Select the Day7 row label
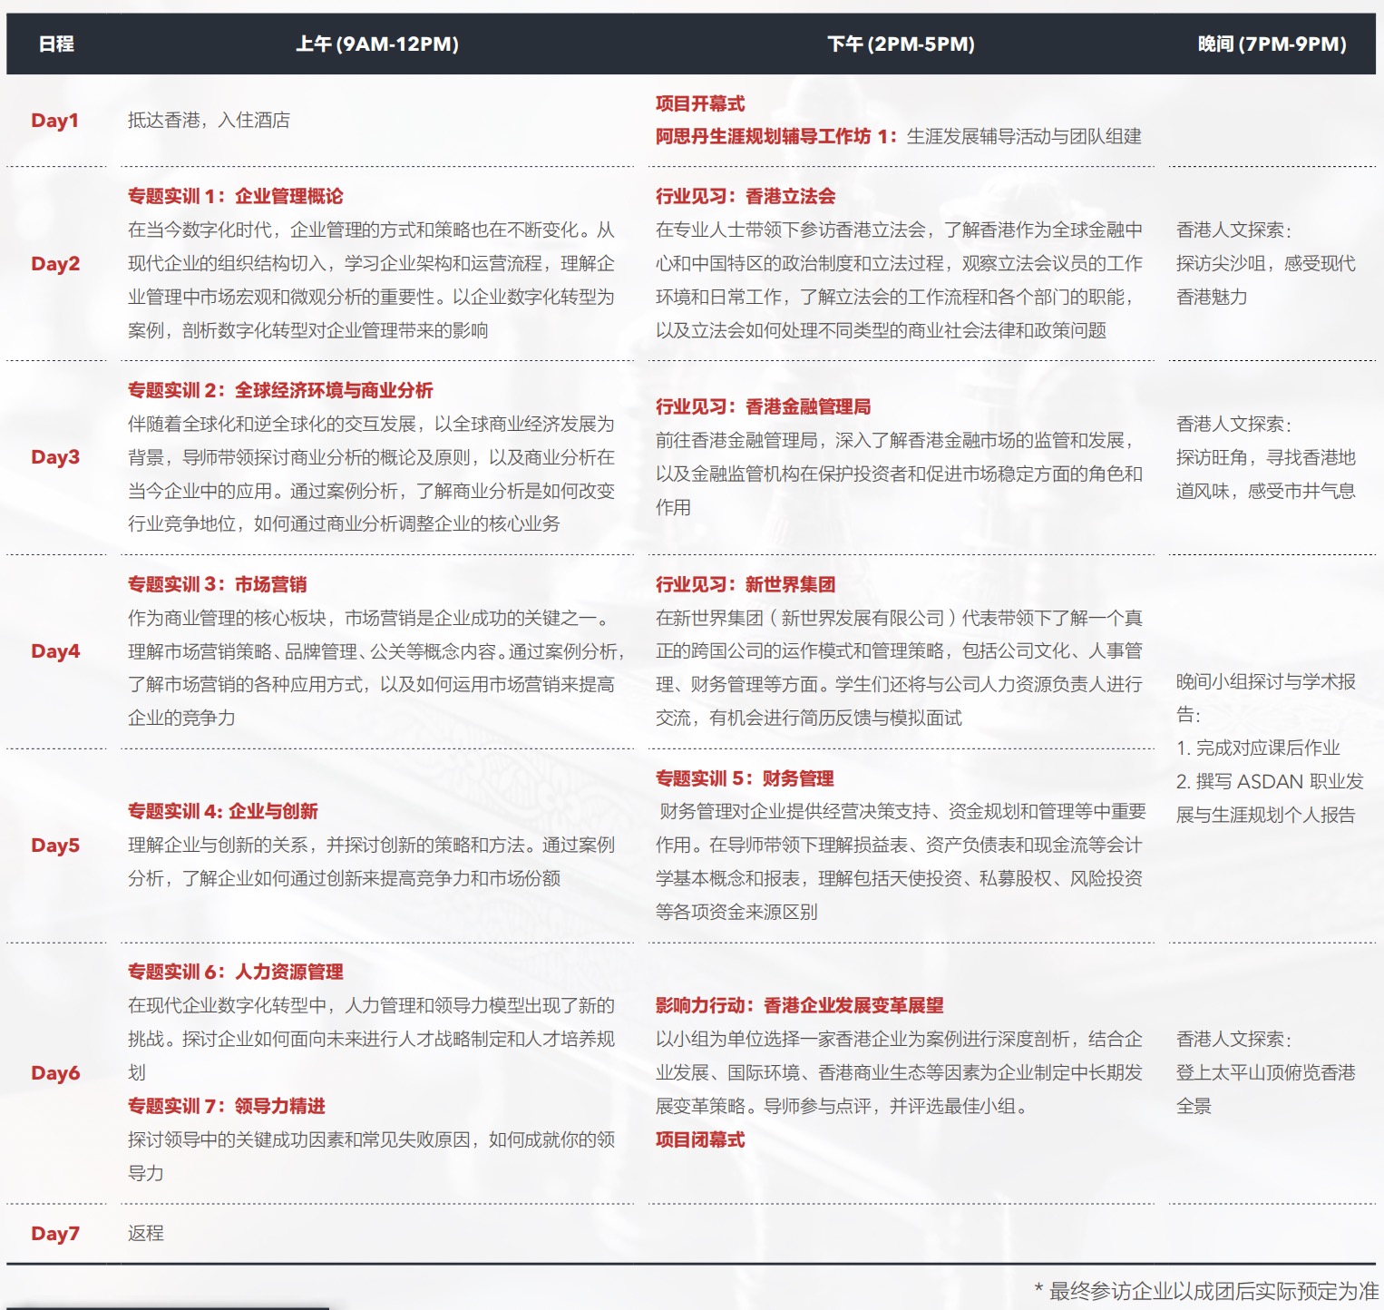The width and height of the screenshot is (1384, 1310). [x=55, y=1234]
